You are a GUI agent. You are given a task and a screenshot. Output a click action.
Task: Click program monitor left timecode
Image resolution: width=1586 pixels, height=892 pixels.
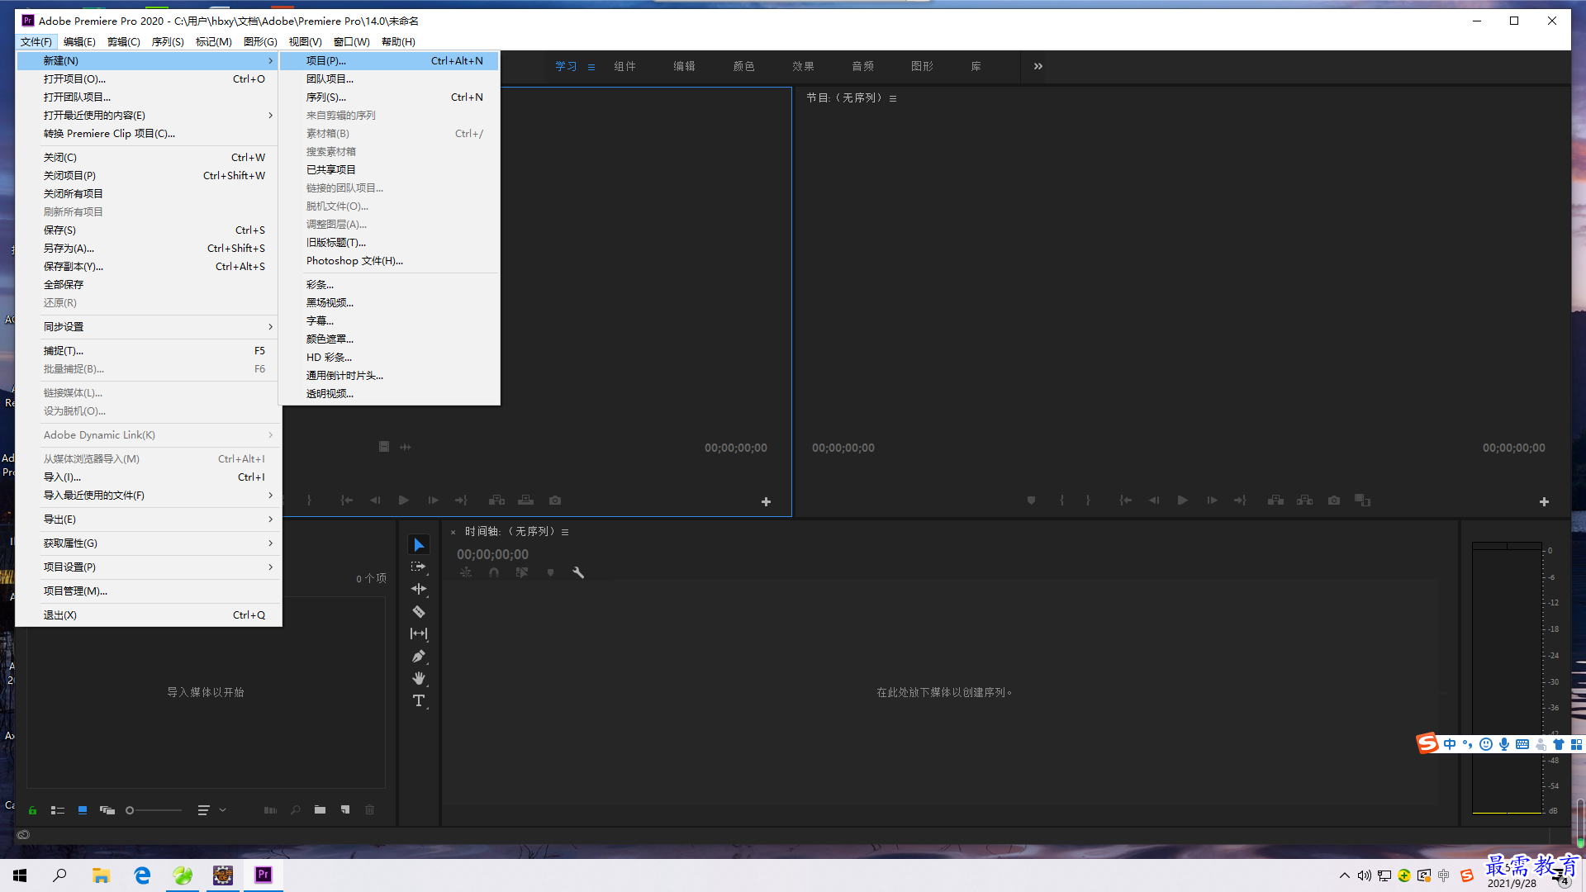(x=843, y=448)
